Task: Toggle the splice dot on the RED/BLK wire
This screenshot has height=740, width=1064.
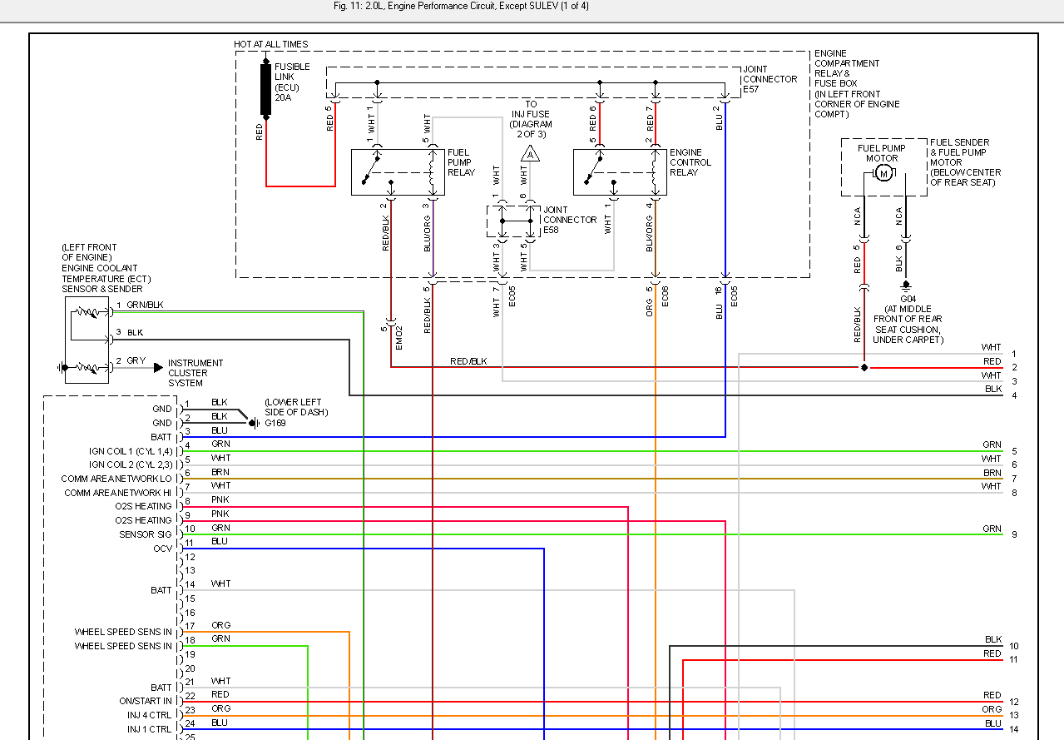Action: tap(864, 367)
